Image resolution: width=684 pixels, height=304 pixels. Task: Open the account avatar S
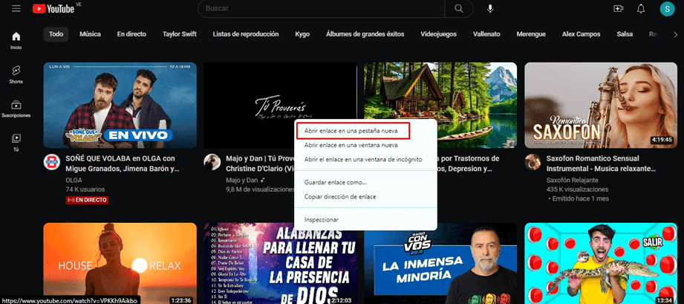[667, 9]
